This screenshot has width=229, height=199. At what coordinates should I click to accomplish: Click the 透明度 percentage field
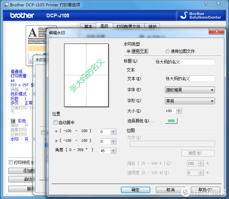click(192, 173)
